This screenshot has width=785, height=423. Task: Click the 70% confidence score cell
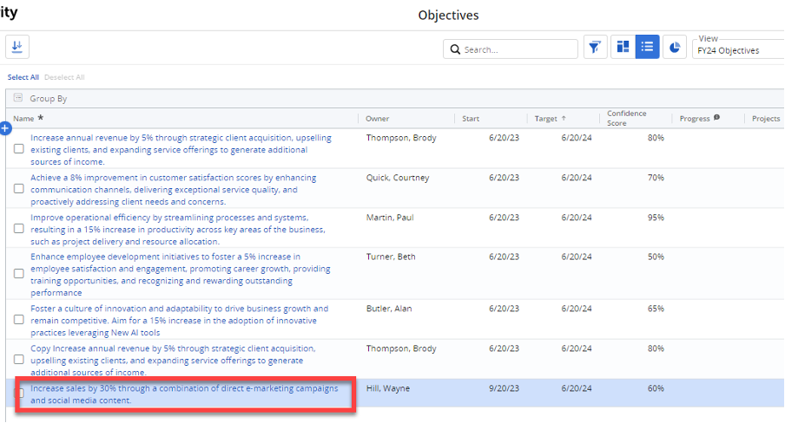pos(656,178)
